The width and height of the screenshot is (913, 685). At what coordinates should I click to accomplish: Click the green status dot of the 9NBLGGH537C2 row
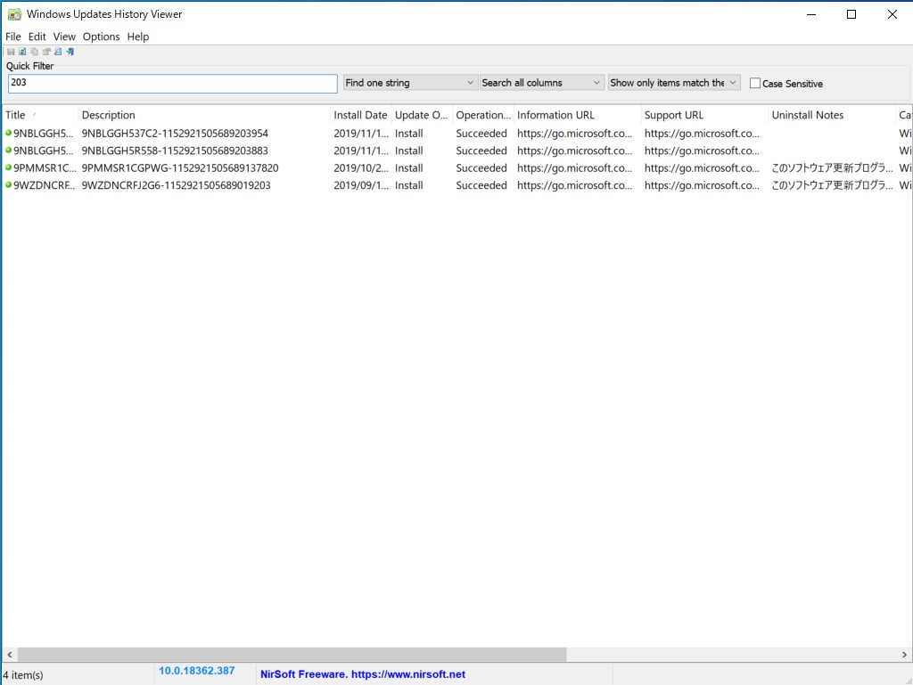tap(8, 133)
